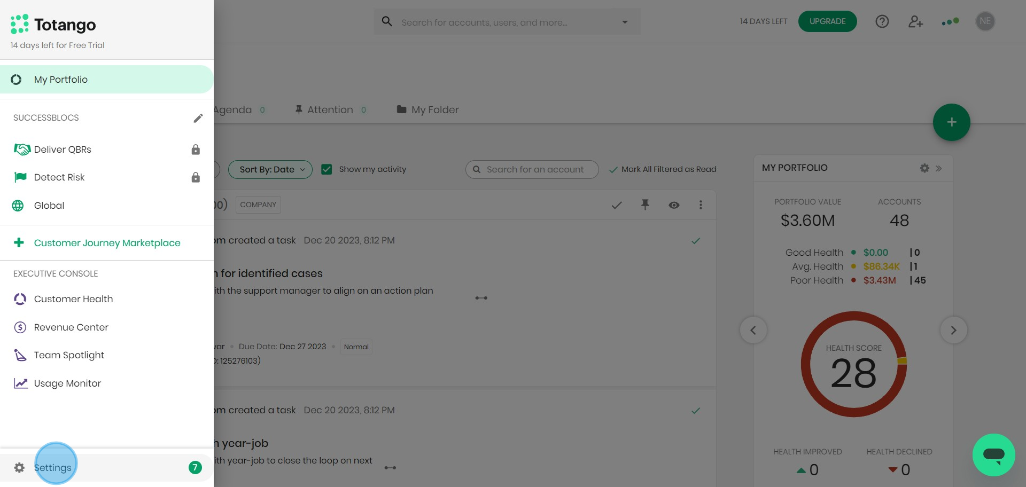Viewport: 1026px width, 487px height.
Task: Switch to the My Folder tab
Action: 428,110
